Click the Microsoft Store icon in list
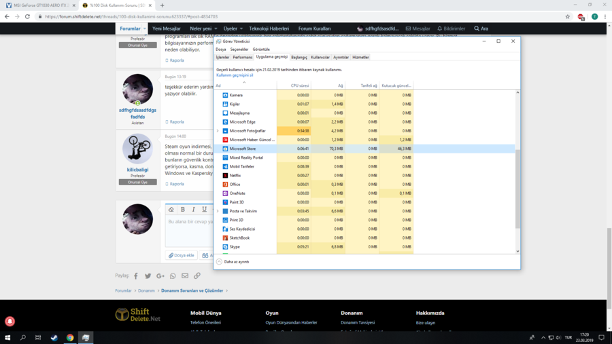This screenshot has width=612, height=344. tap(225, 149)
